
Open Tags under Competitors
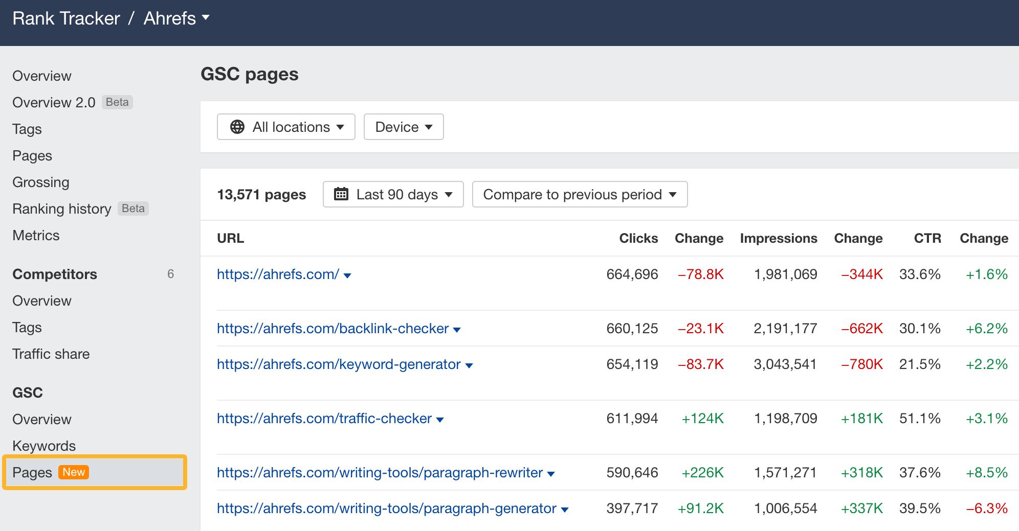[27, 327]
